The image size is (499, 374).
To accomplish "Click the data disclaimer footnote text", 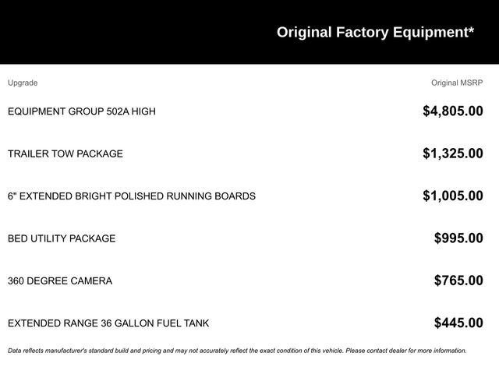I will [x=237, y=351].
